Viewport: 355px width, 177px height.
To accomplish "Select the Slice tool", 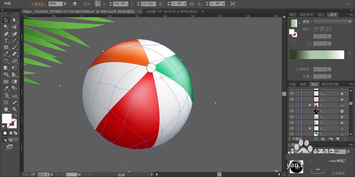I will click(x=14, y=102).
